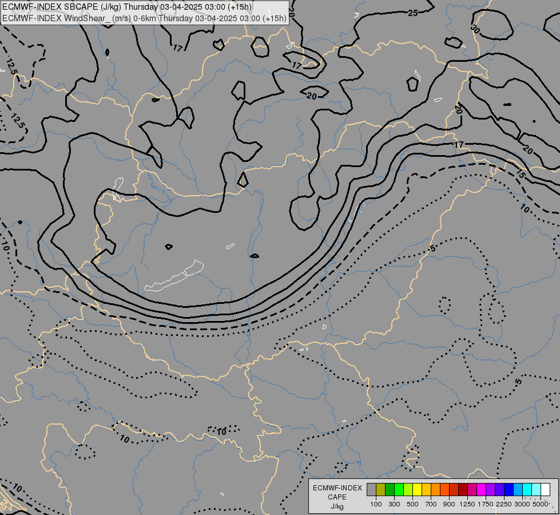Click the ECMWF-INDEX SBCAPE title line

click(x=127, y=7)
